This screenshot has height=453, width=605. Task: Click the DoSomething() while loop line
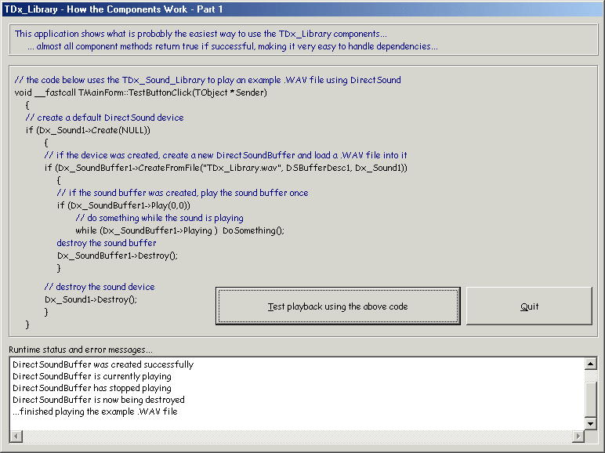tap(179, 230)
